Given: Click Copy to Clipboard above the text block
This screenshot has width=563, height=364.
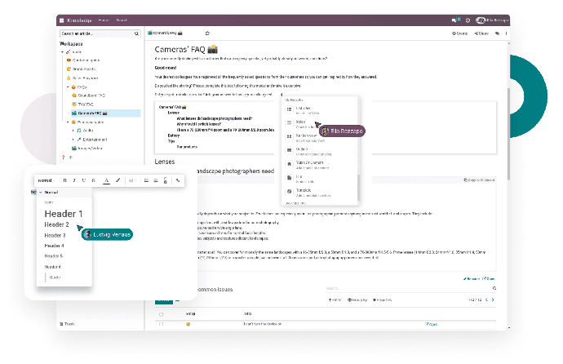Looking at the screenshot, I should [479, 180].
